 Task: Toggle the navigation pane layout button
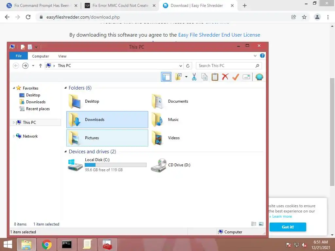[166, 77]
